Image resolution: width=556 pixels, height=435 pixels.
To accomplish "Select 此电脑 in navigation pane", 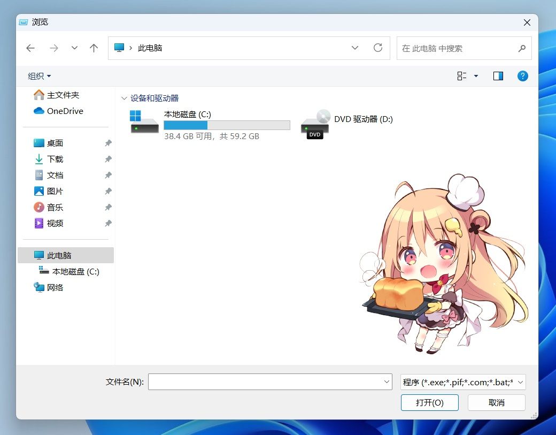I will [66, 255].
